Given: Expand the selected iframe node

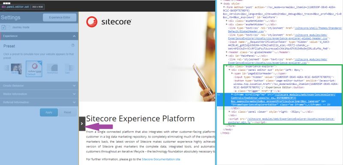Looking at the screenshot, I should click(232, 94).
